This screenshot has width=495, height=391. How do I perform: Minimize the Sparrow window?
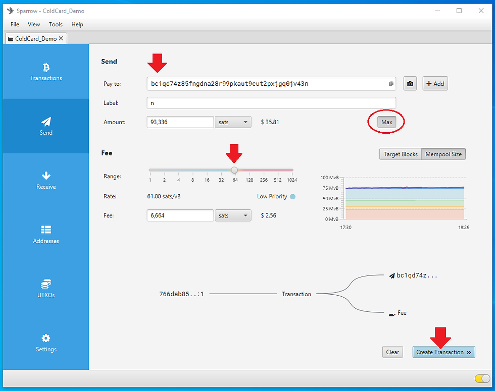tap(437, 11)
